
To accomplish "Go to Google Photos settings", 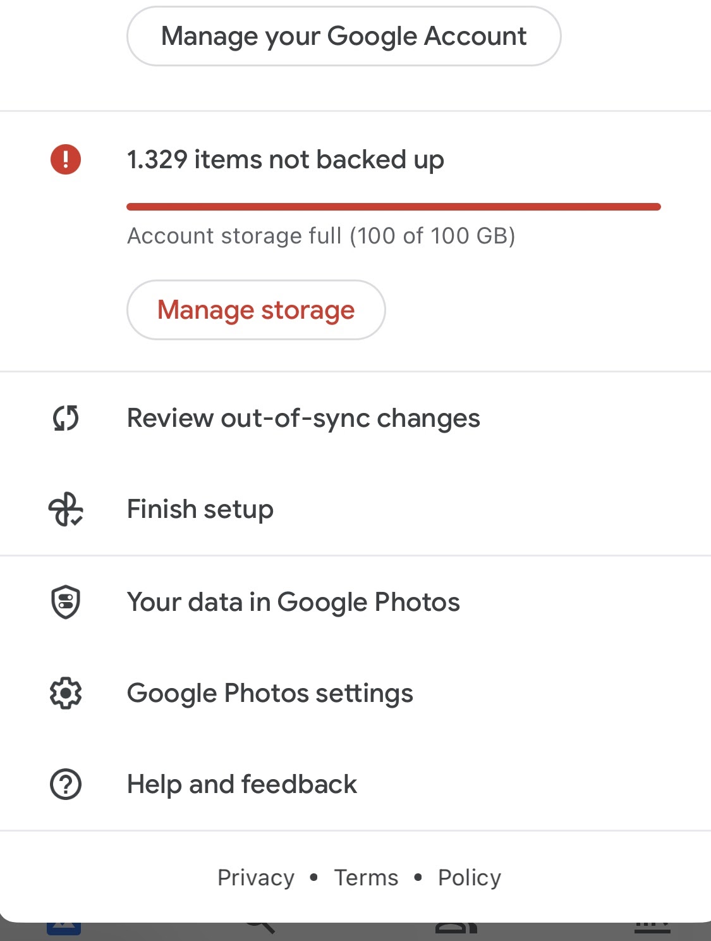I will (270, 693).
